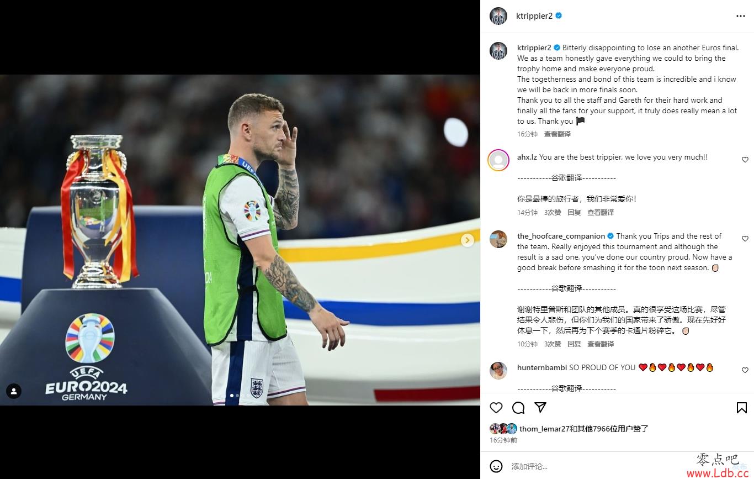Go to the next photo with the arrow

point(468,240)
